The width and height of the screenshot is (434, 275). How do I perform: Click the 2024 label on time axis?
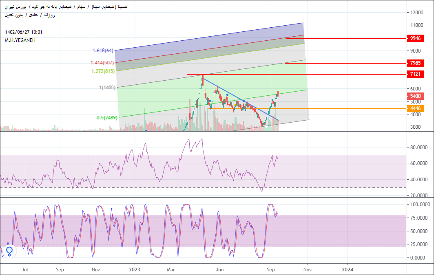[x=348, y=269]
